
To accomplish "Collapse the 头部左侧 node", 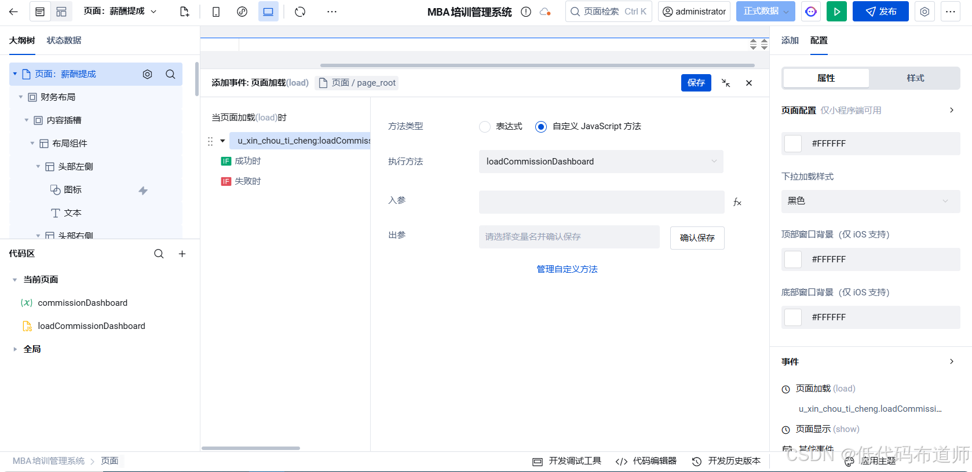I will [38, 167].
